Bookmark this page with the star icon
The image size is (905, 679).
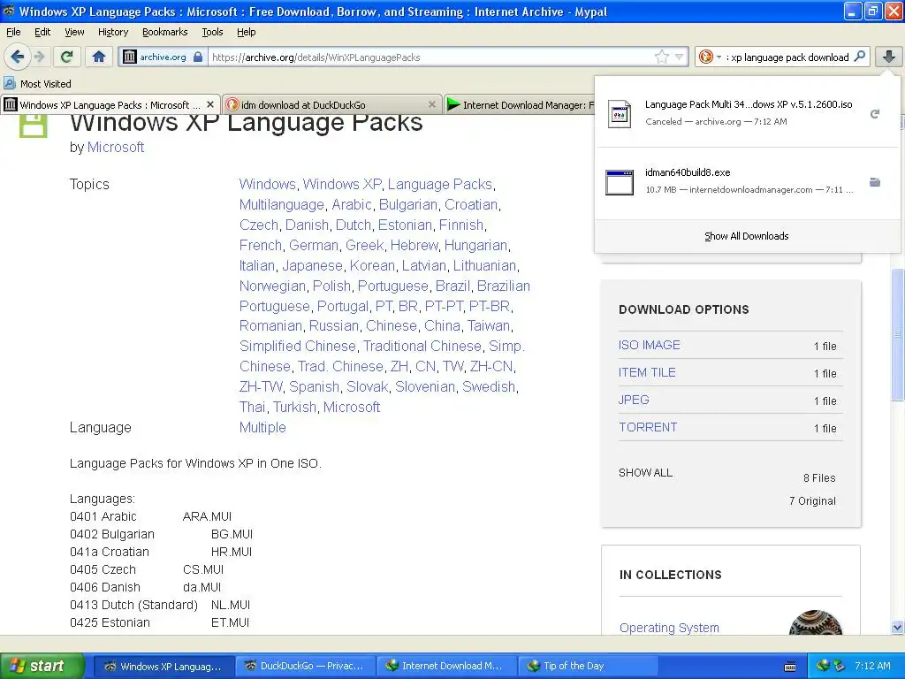661,57
